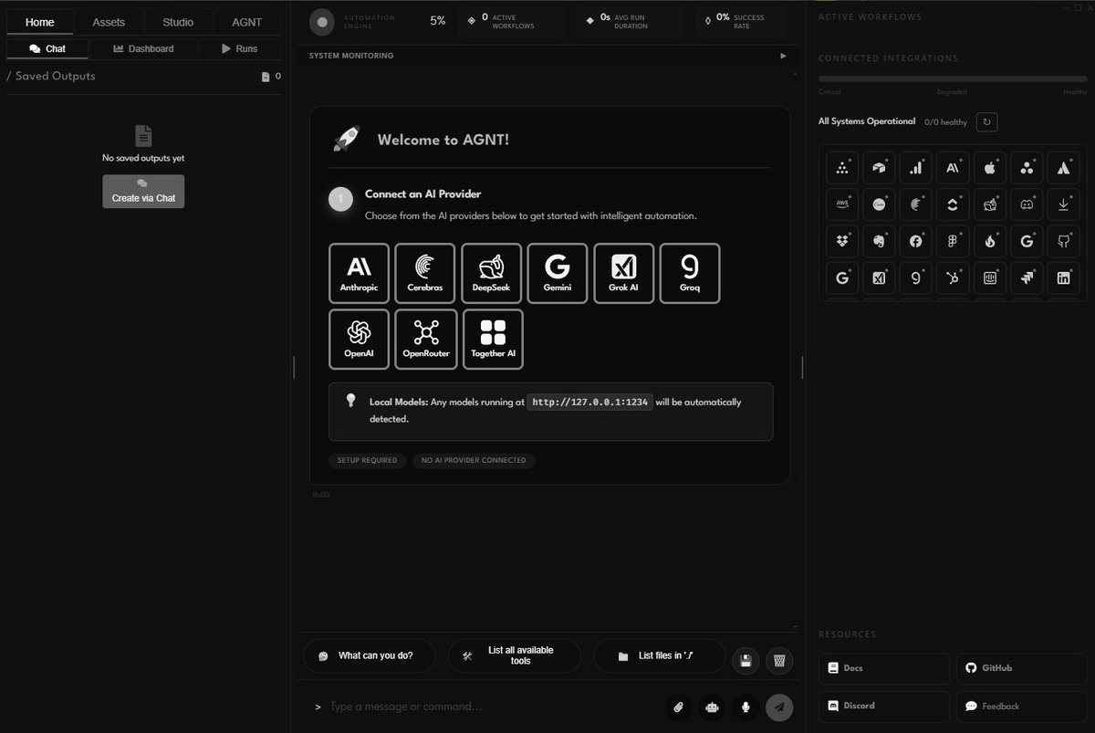Select the OpenRouter provider card
1095x733 pixels.
point(425,339)
